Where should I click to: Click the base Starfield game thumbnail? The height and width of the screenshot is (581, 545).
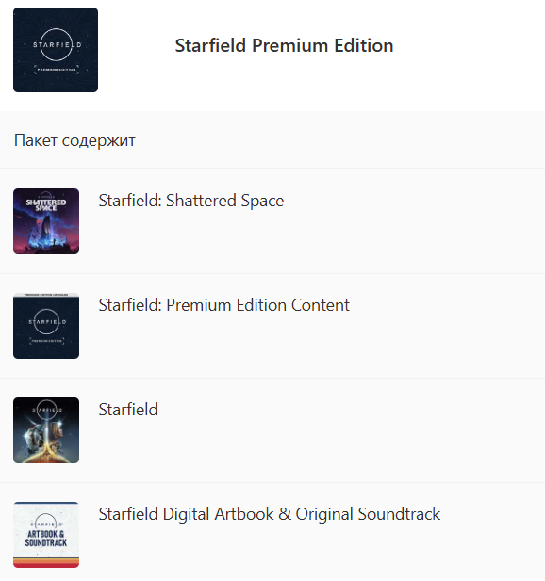[46, 430]
